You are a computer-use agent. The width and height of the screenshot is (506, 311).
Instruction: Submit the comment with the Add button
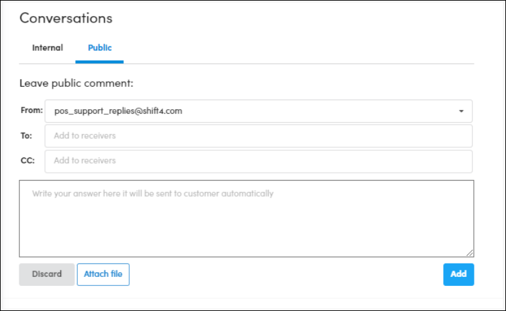tap(458, 274)
